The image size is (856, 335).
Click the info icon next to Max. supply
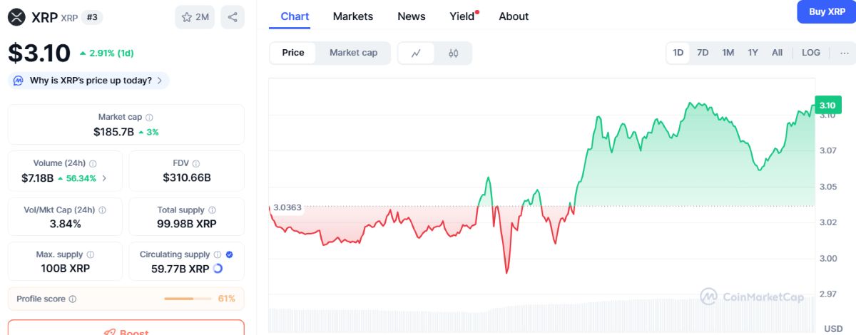tap(90, 254)
